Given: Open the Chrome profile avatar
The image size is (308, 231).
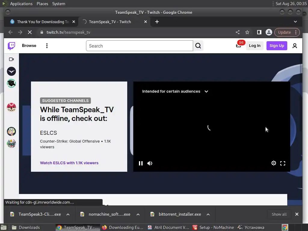Looking at the screenshot, I should tap(269, 32).
